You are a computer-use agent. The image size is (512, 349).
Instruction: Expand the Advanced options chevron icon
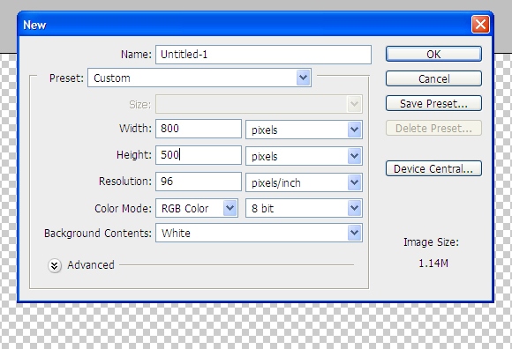click(55, 265)
